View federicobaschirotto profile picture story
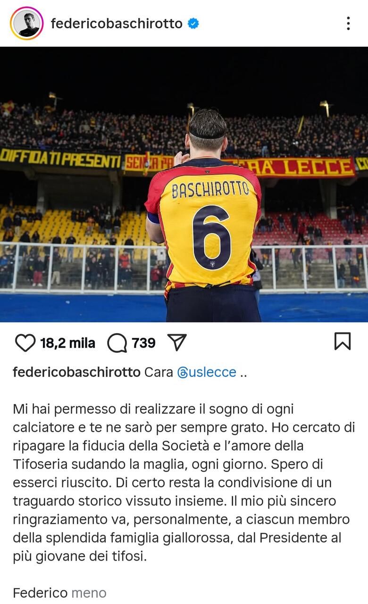The width and height of the screenshot is (368, 604). pyautogui.click(x=26, y=23)
